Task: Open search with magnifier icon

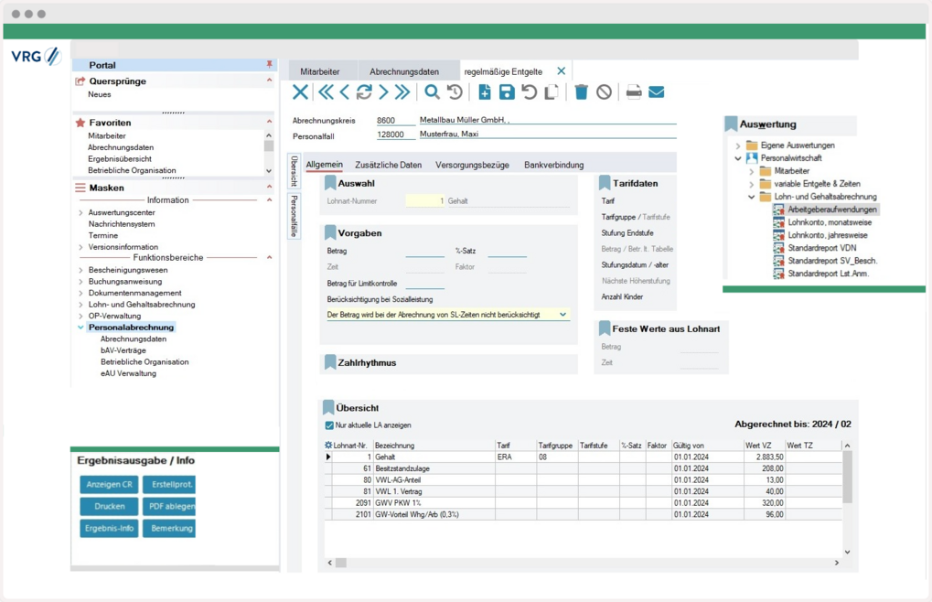Action: click(x=432, y=92)
